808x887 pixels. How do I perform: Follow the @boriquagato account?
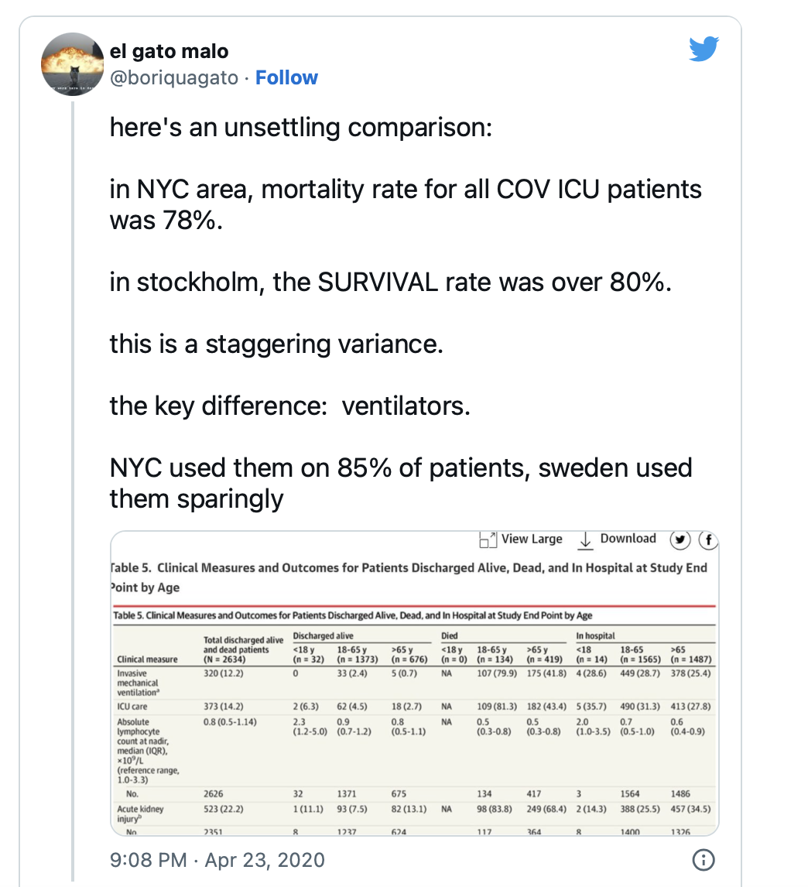pyautogui.click(x=286, y=77)
